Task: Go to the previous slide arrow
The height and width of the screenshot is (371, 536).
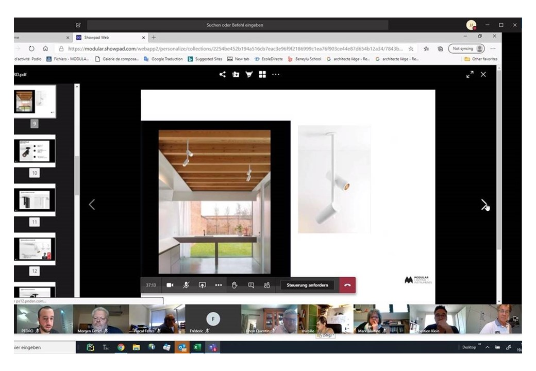Action: pos(92,205)
